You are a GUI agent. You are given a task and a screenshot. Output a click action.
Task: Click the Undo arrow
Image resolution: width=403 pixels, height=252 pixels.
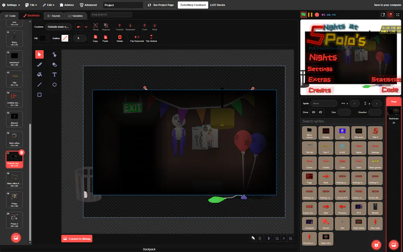point(79,27)
